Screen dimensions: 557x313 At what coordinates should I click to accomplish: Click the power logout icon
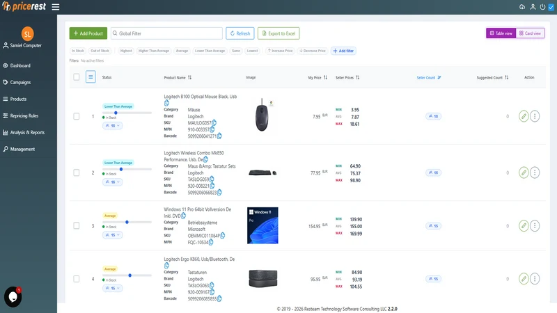pyautogui.click(x=542, y=7)
